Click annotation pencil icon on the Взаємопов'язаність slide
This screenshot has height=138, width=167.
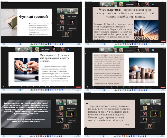(3, 127)
